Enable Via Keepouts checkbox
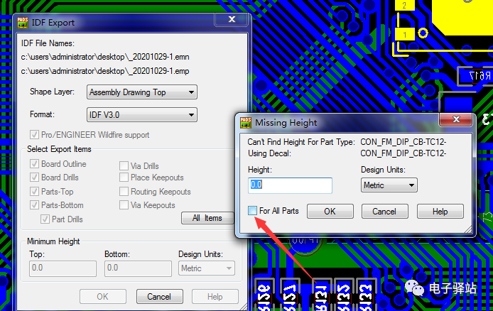Screen dimensions: 493x311 124,204
